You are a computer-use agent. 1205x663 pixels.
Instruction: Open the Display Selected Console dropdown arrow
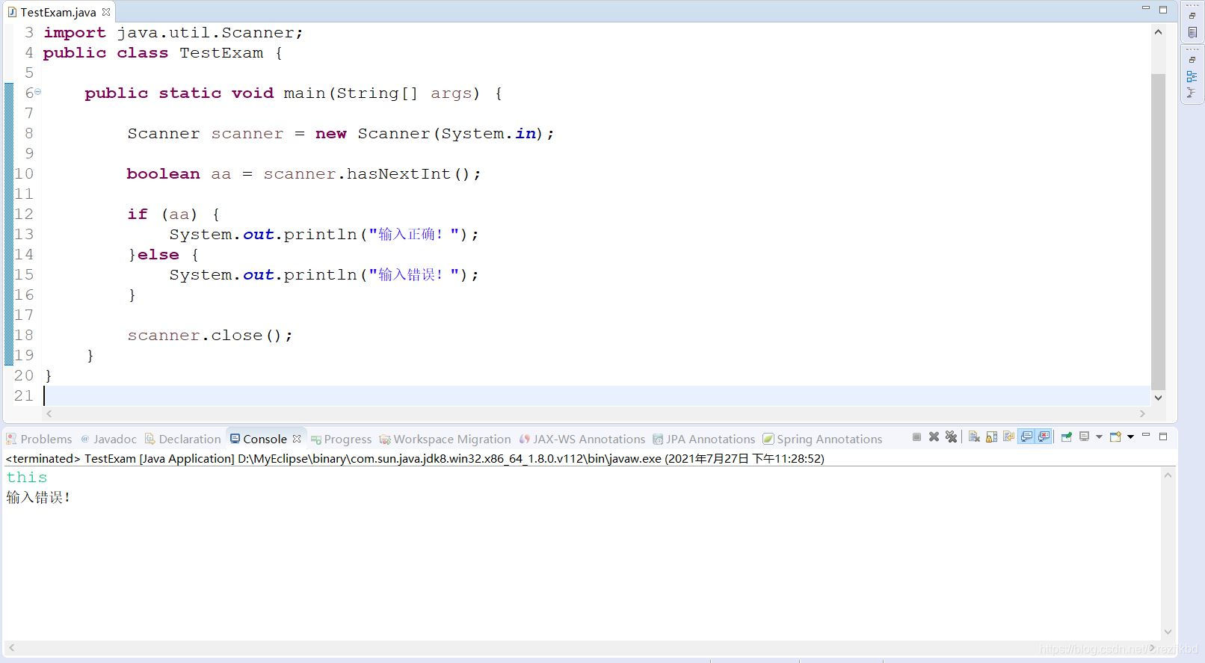(1099, 437)
